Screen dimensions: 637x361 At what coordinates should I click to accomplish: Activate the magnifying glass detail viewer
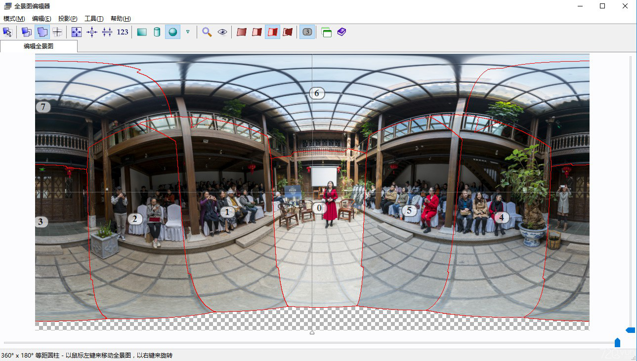tap(207, 32)
